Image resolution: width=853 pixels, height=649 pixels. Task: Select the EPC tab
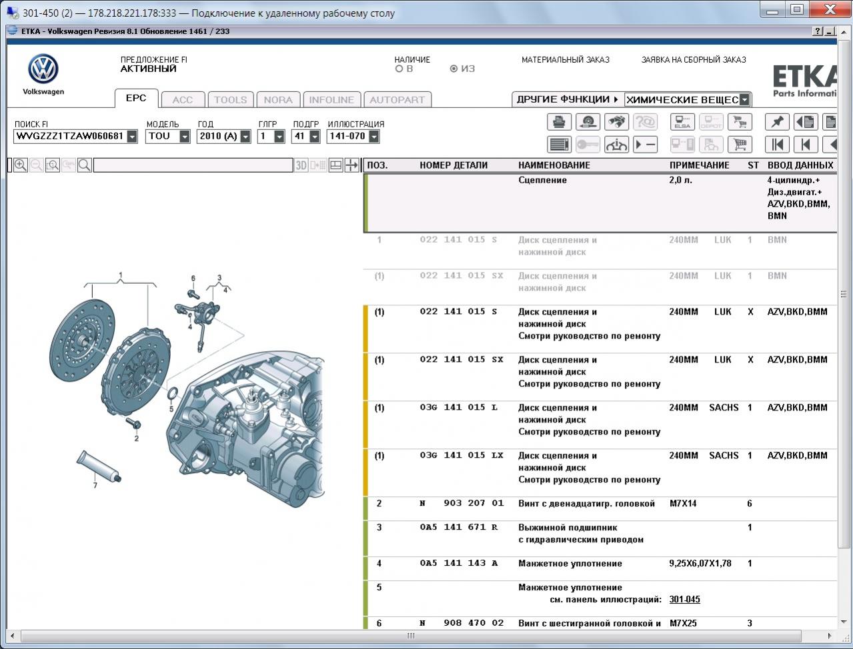click(136, 98)
